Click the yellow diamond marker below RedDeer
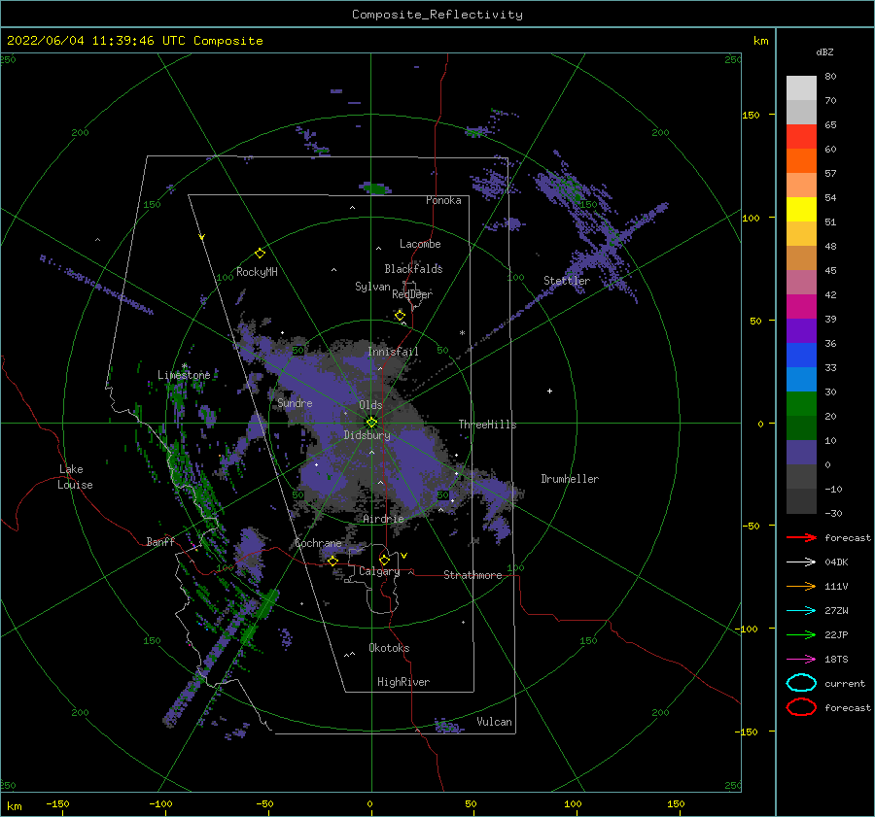Viewport: 875px width, 817px height. click(400, 316)
